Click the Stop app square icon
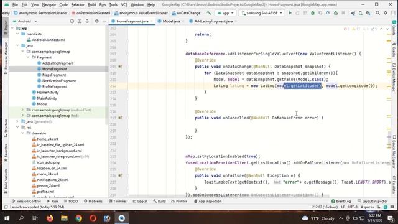398x224 pixels. click(343, 13)
